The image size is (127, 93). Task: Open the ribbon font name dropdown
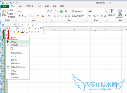[39, 11]
